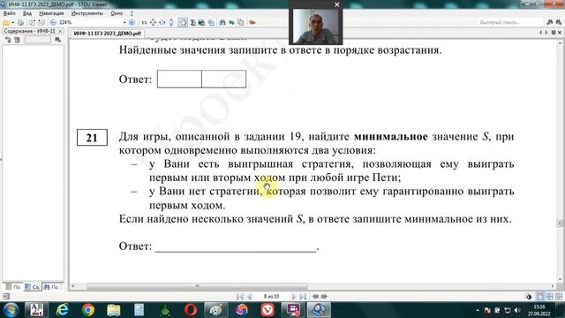The width and height of the screenshot is (565, 318).
Task: Open the Навигация menu
Action: [51, 13]
